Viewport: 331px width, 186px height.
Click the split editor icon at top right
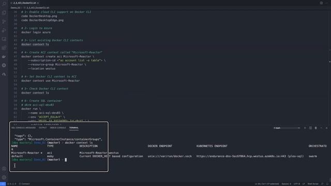point(321,3)
